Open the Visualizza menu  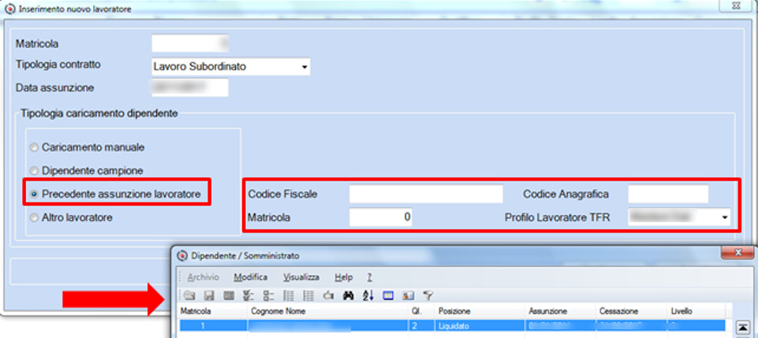pyautogui.click(x=301, y=277)
